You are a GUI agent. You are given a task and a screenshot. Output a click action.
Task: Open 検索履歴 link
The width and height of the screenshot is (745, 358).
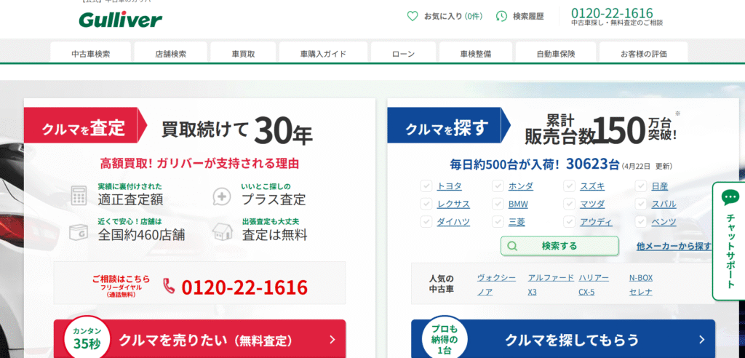point(519,16)
